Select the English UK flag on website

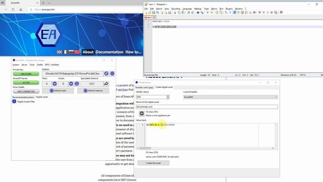(60, 52)
